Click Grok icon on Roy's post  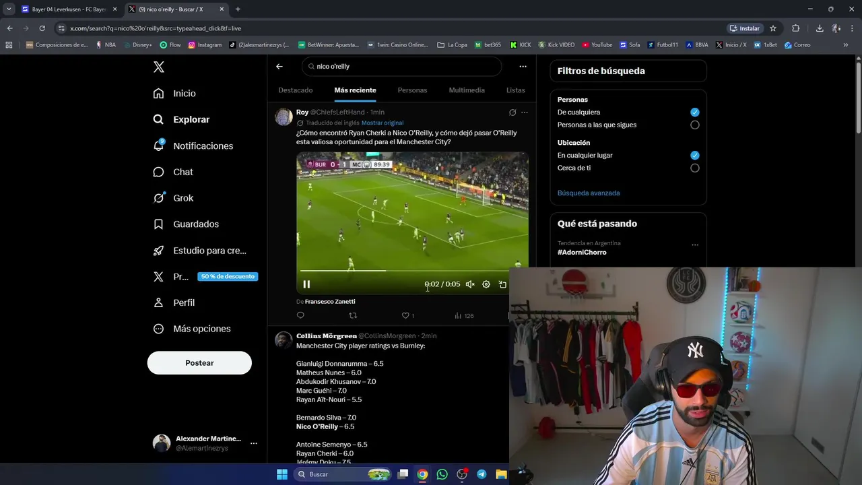[512, 112]
